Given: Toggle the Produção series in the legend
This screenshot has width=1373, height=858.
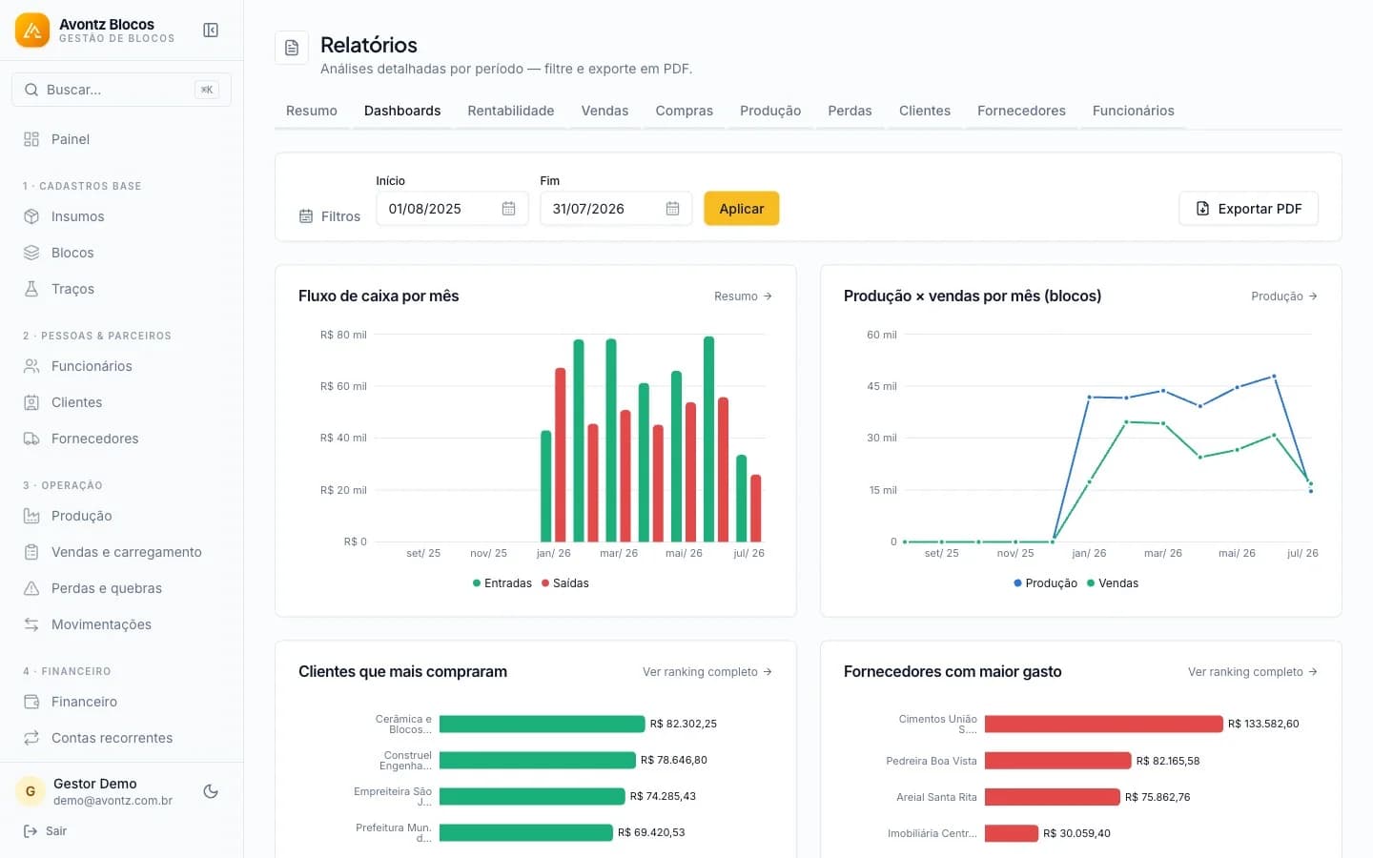Looking at the screenshot, I should pos(1046,583).
